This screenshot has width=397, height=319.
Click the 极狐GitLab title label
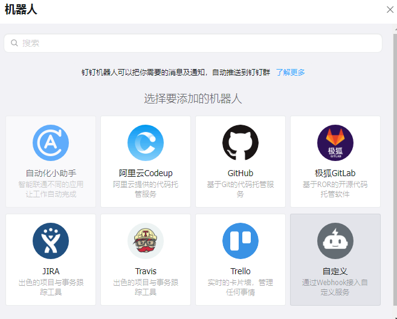[335, 173]
